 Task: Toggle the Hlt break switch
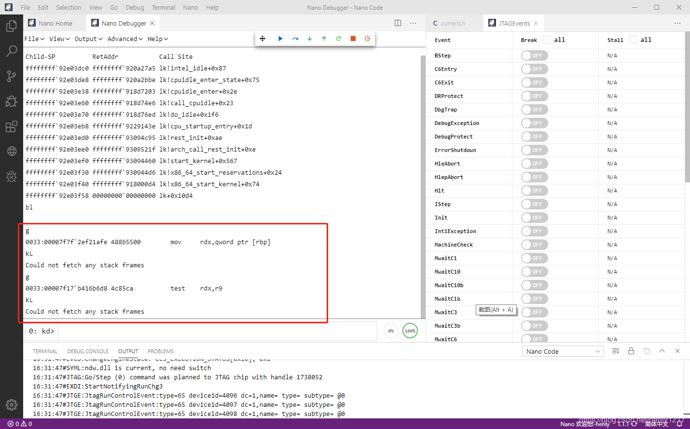(x=534, y=191)
